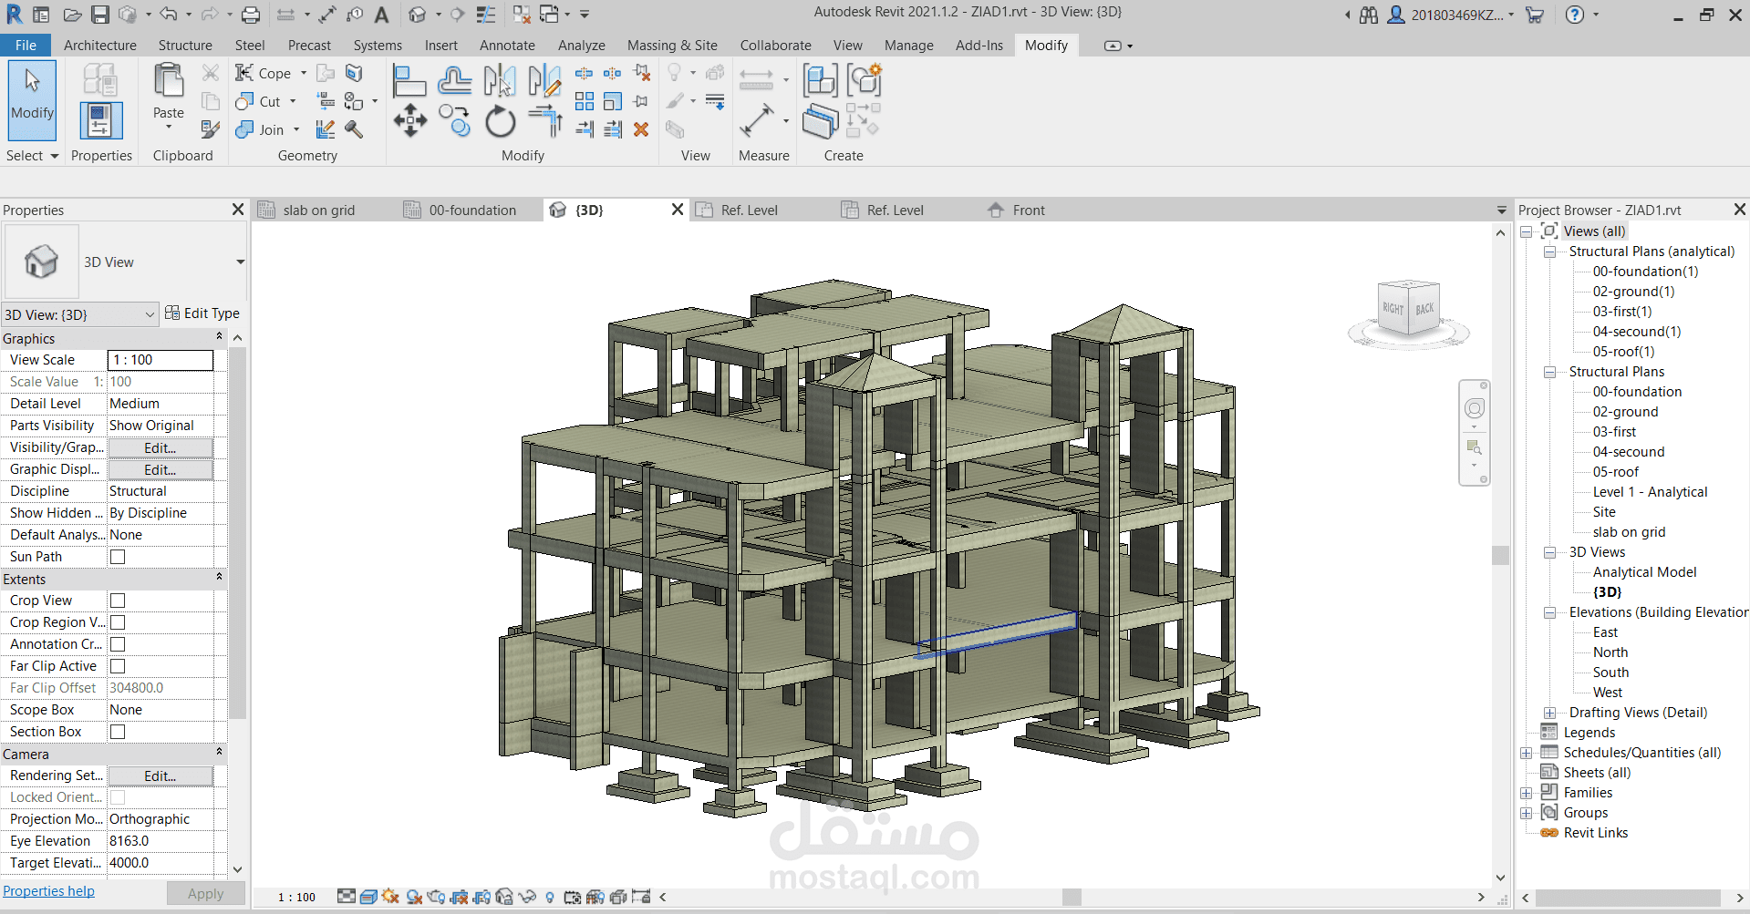Switch to the Architecture ribbon tab

(x=99, y=45)
